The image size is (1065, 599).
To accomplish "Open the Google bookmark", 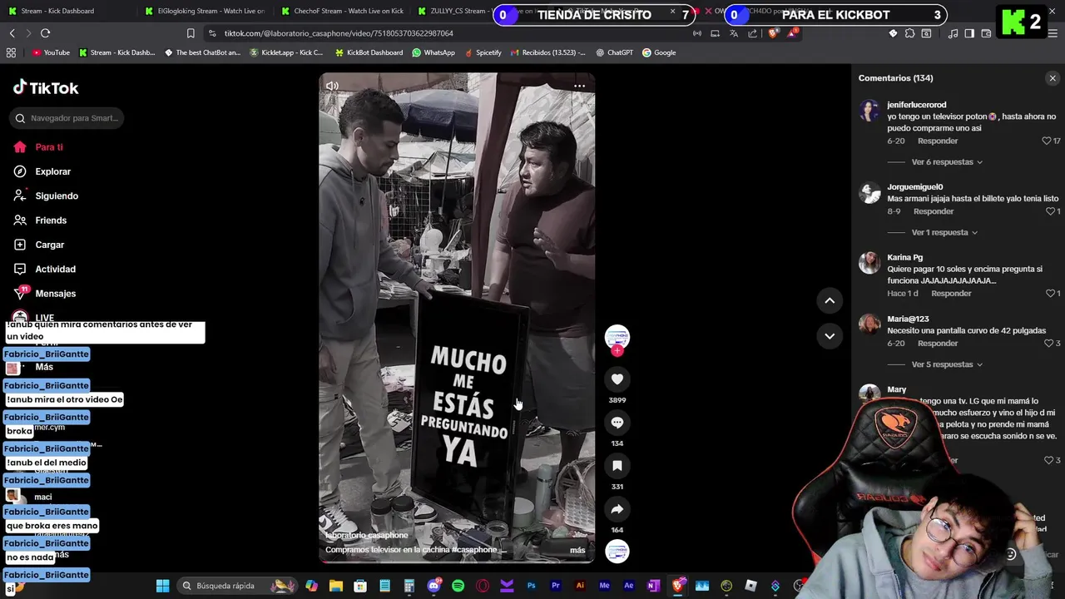I will (x=658, y=52).
